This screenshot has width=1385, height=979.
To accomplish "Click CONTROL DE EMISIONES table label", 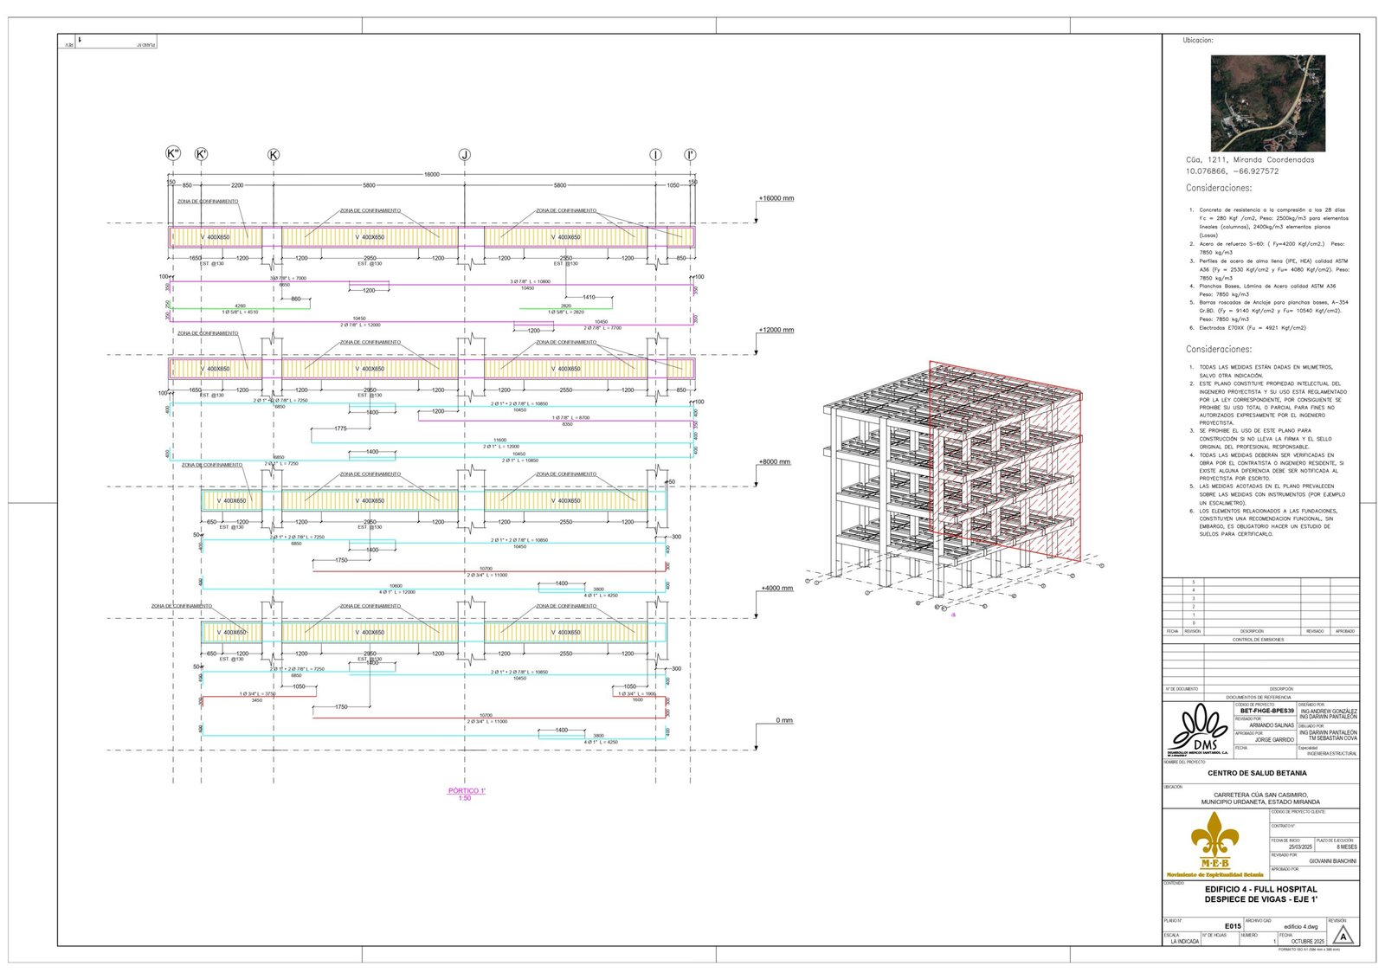I will [1258, 640].
